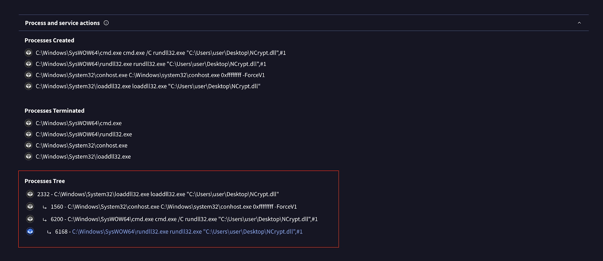Click the icon beside created loaddll32.exe process
Viewport: 603px width, 261px height.
pyautogui.click(x=29, y=86)
